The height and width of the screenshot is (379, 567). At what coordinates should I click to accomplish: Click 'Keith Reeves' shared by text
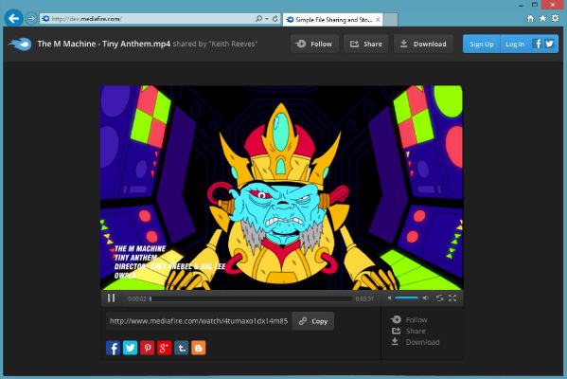pos(234,44)
